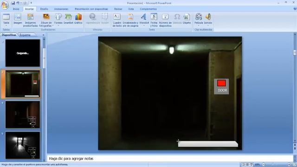Click the zoom slider handle

[x=273, y=165]
